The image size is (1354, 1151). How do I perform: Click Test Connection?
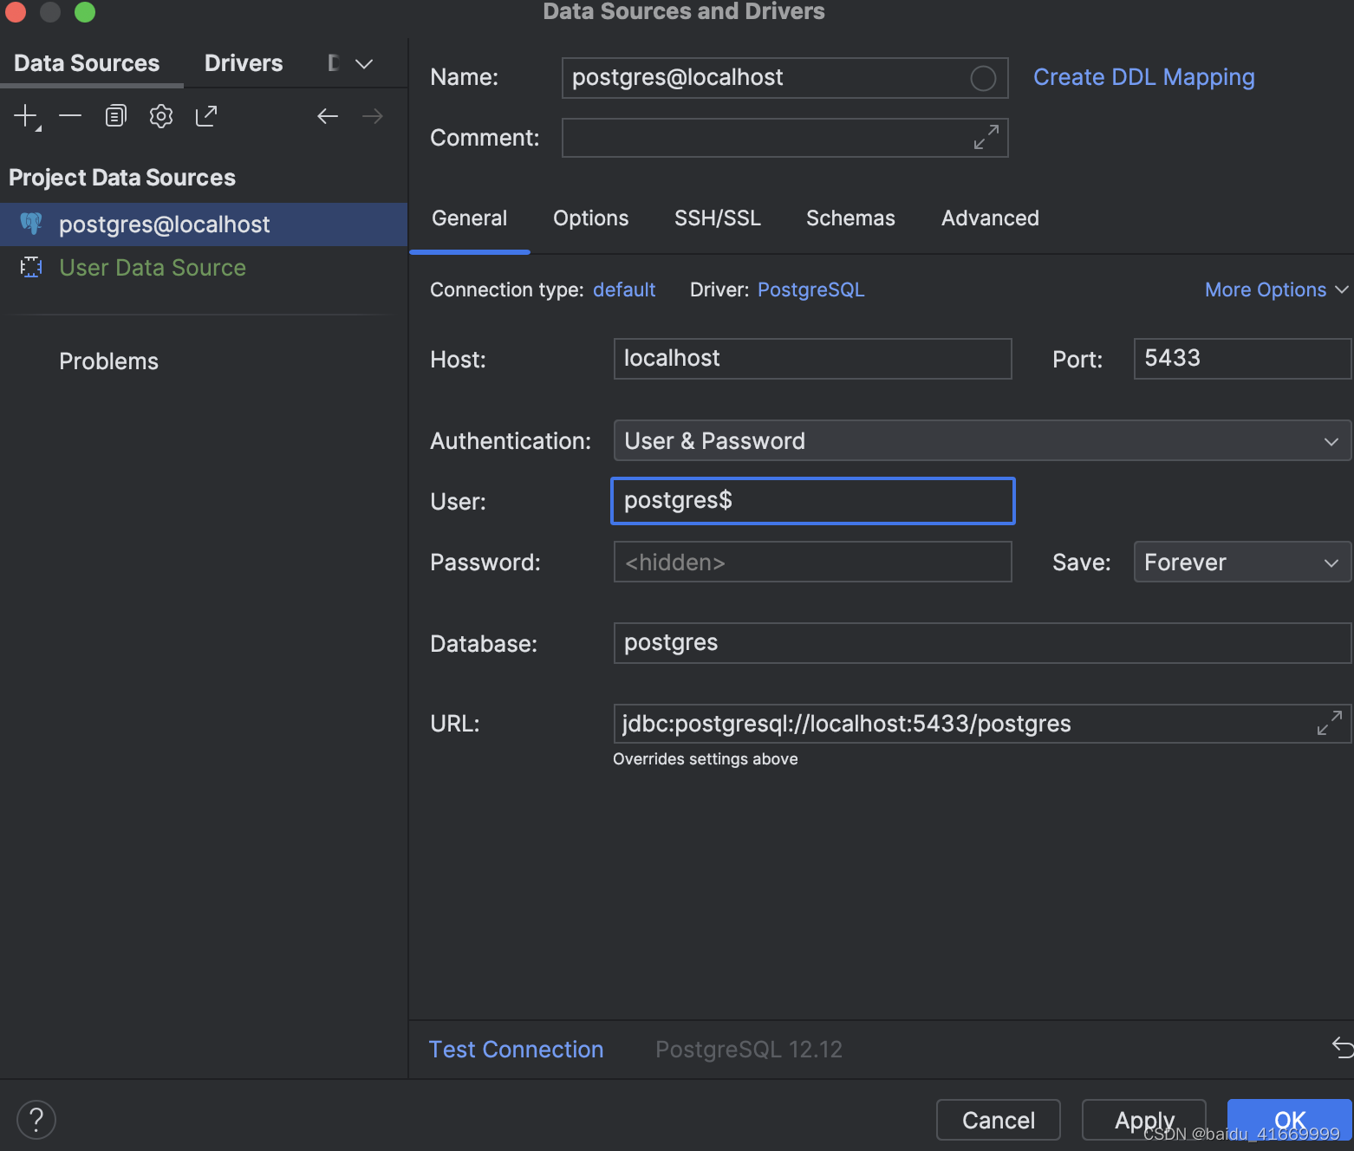(516, 1049)
